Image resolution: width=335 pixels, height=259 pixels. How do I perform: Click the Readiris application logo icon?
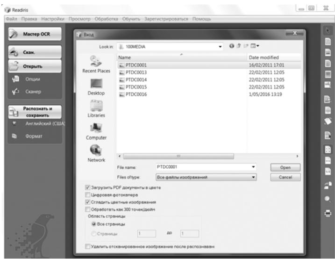[7, 10]
